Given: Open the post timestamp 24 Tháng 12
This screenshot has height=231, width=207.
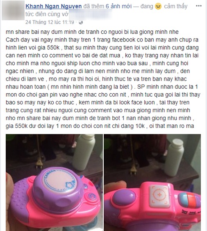Looking at the screenshot, I should tap(50, 22).
